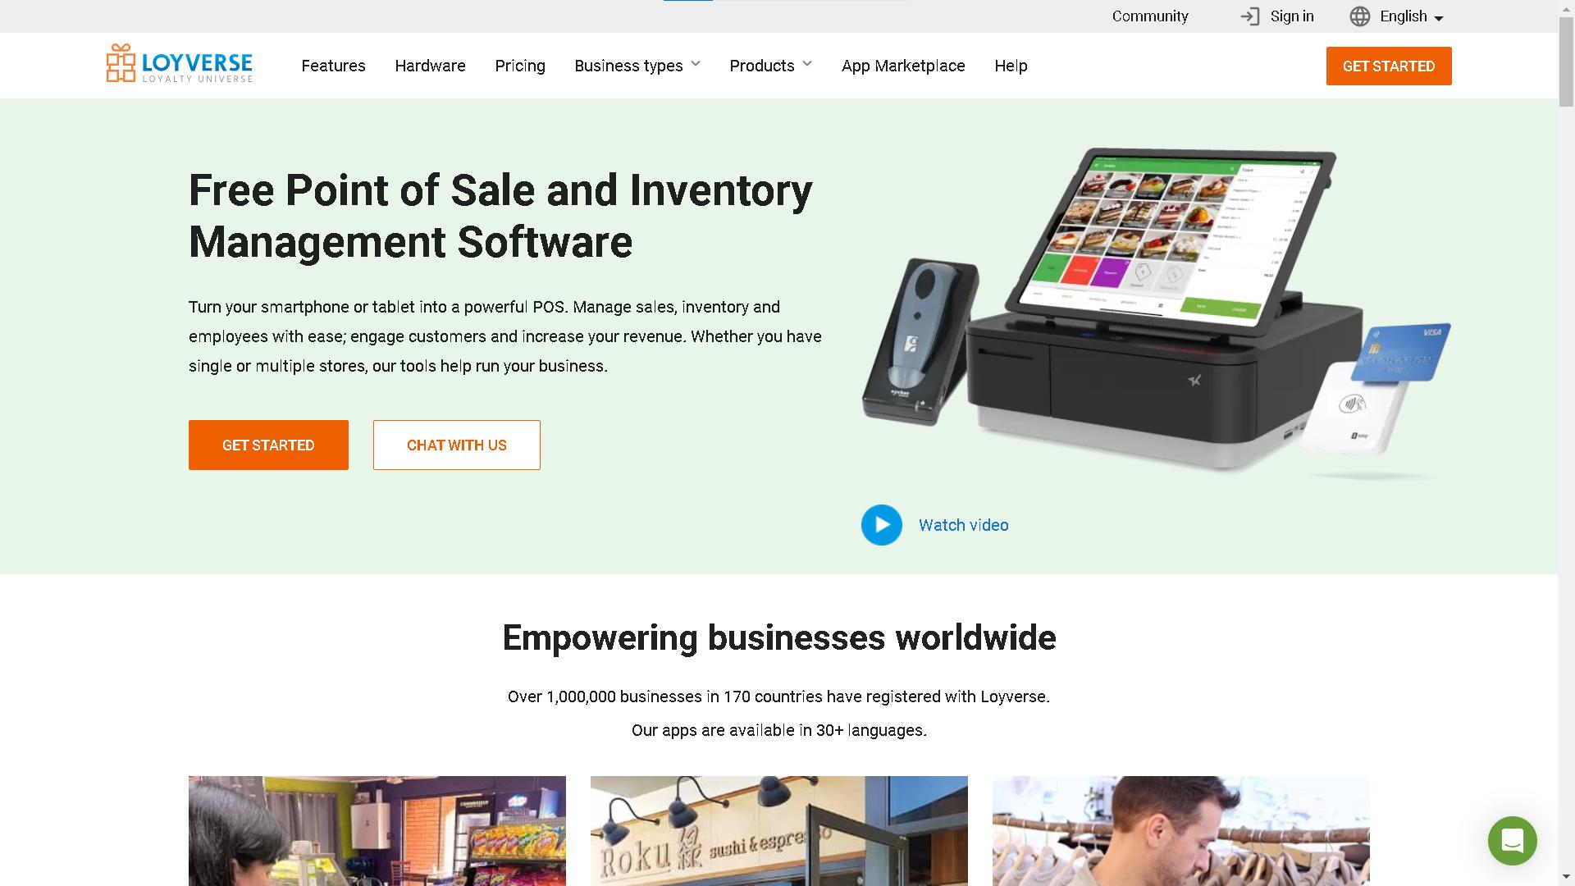Image resolution: width=1575 pixels, height=886 pixels.
Task: Click the Help navigation item
Action: coord(1011,66)
